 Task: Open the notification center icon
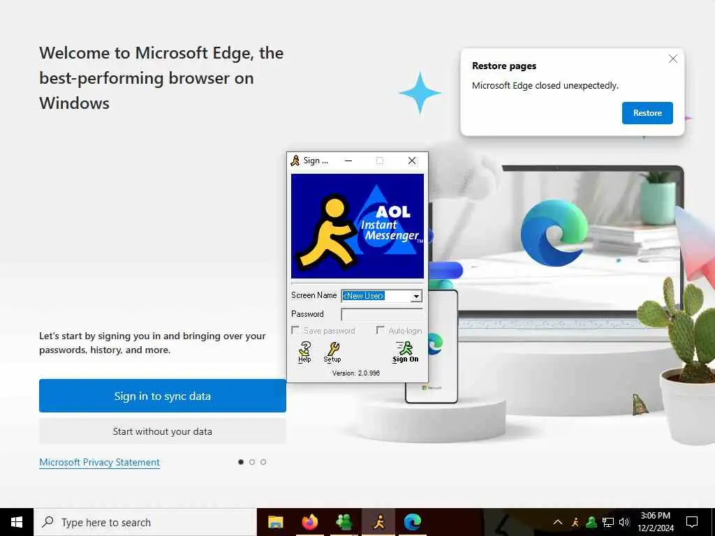(x=692, y=522)
